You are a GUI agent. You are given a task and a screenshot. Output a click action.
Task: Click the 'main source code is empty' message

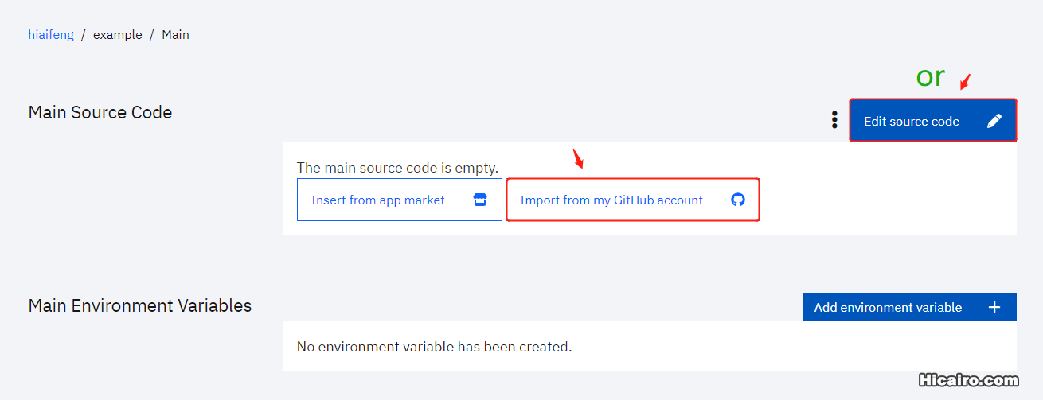[397, 168]
